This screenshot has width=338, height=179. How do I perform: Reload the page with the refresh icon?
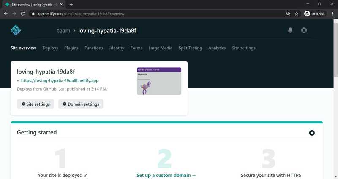pyautogui.click(x=24, y=13)
